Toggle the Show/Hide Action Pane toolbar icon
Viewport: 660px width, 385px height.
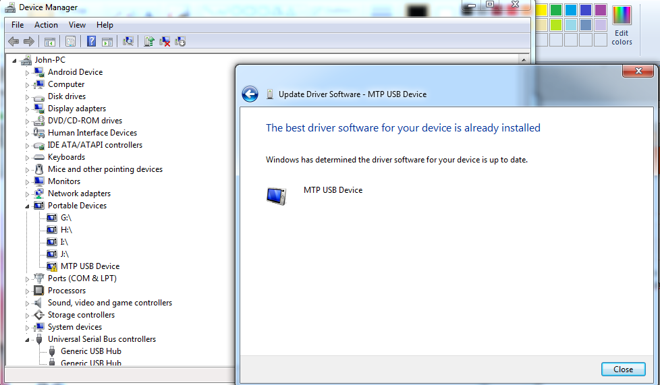click(107, 41)
